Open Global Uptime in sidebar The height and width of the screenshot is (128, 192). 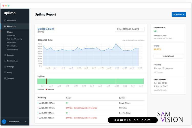tap(12, 46)
